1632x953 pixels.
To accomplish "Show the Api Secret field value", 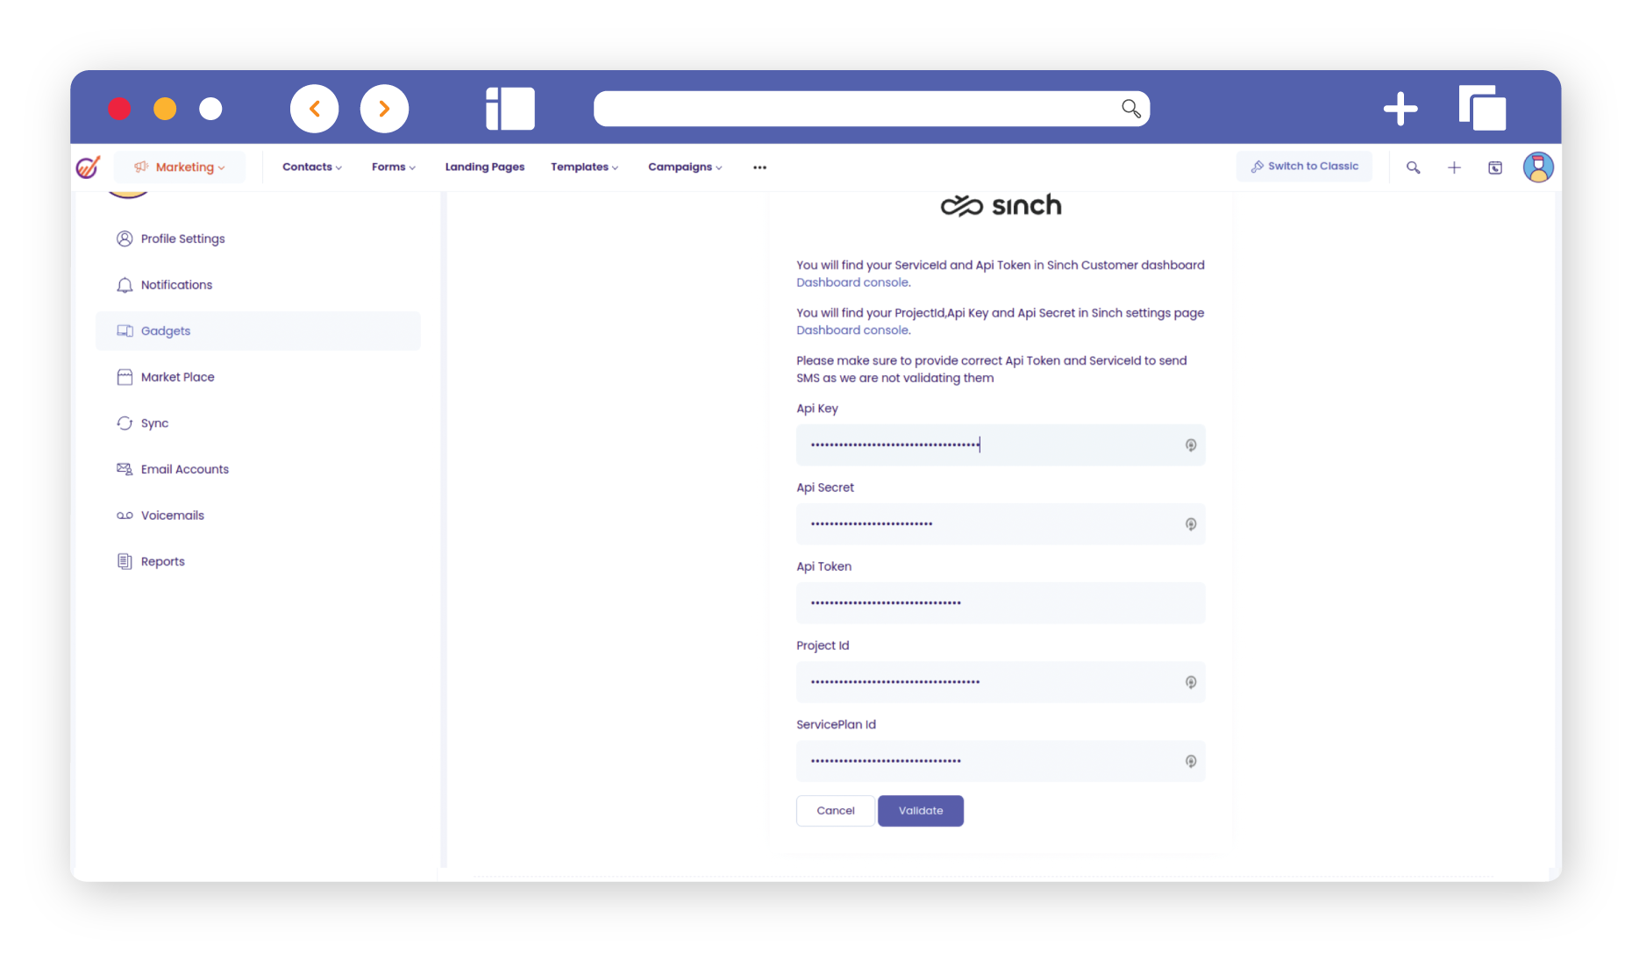I will (1190, 524).
